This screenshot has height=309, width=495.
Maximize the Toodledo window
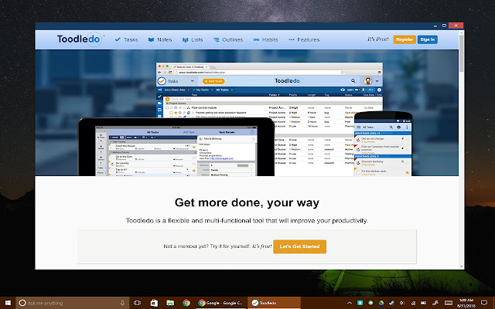click(x=444, y=25)
